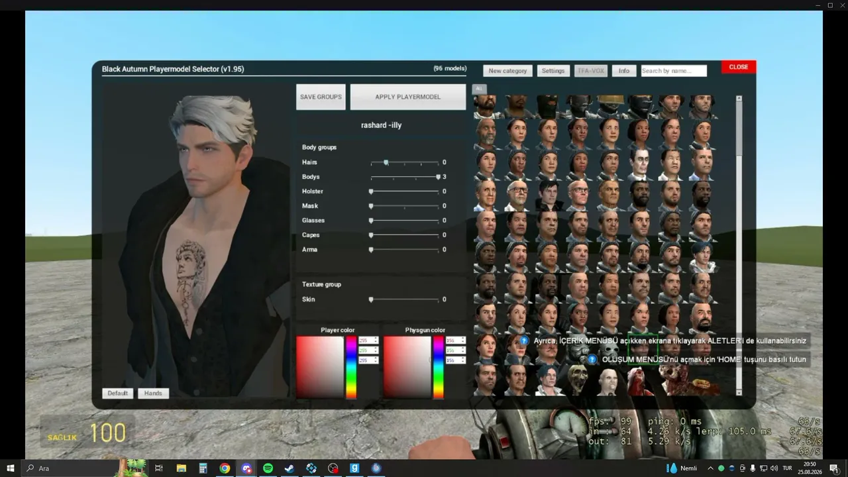Viewport: 848px width, 477px height.
Task: Open the Meet Now tray icon
Action: [743, 468]
